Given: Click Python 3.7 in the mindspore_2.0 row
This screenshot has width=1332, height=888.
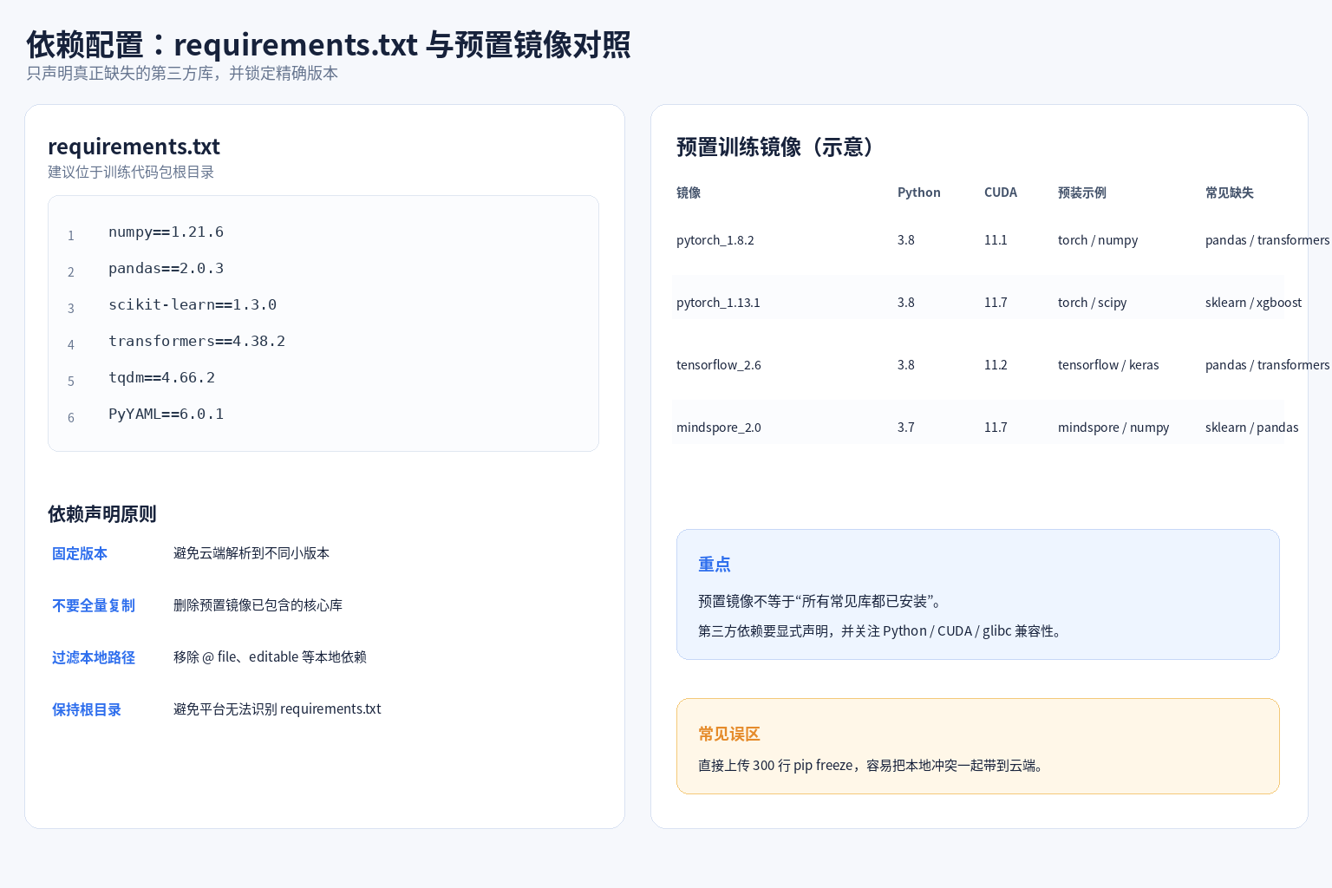Looking at the screenshot, I should point(906,428).
